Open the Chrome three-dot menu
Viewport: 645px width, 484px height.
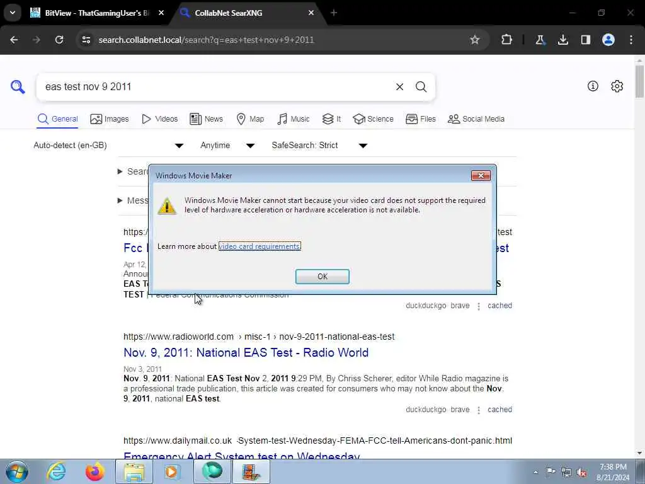(x=631, y=40)
